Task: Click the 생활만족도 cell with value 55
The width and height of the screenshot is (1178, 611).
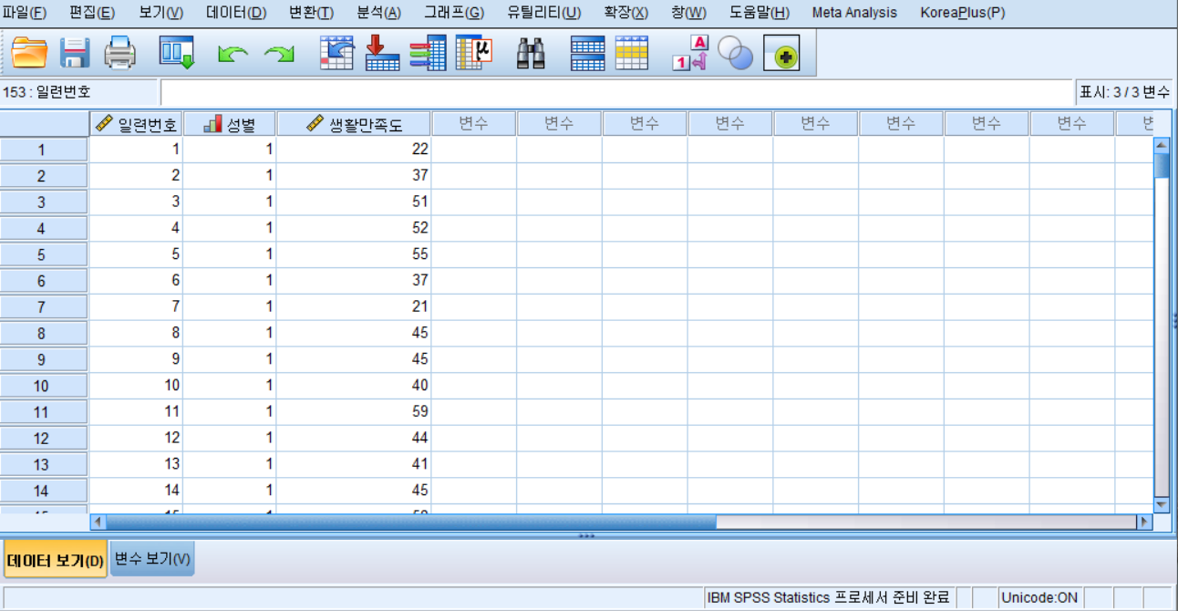Action: coord(354,254)
